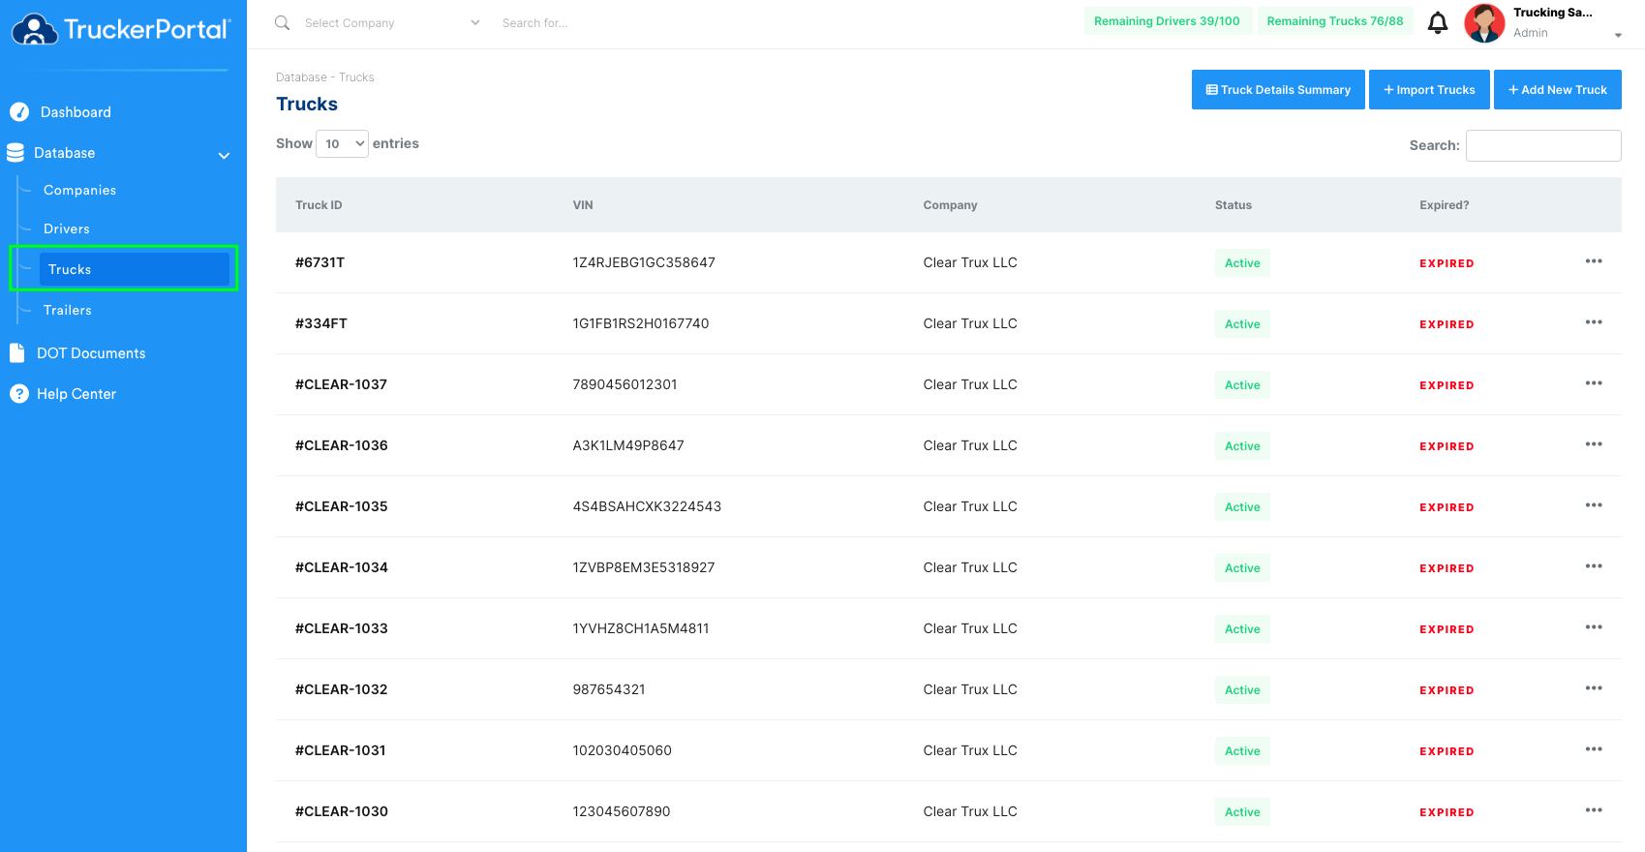This screenshot has width=1645, height=852.
Task: Expand the Select Company dropdown
Action: [x=391, y=22]
